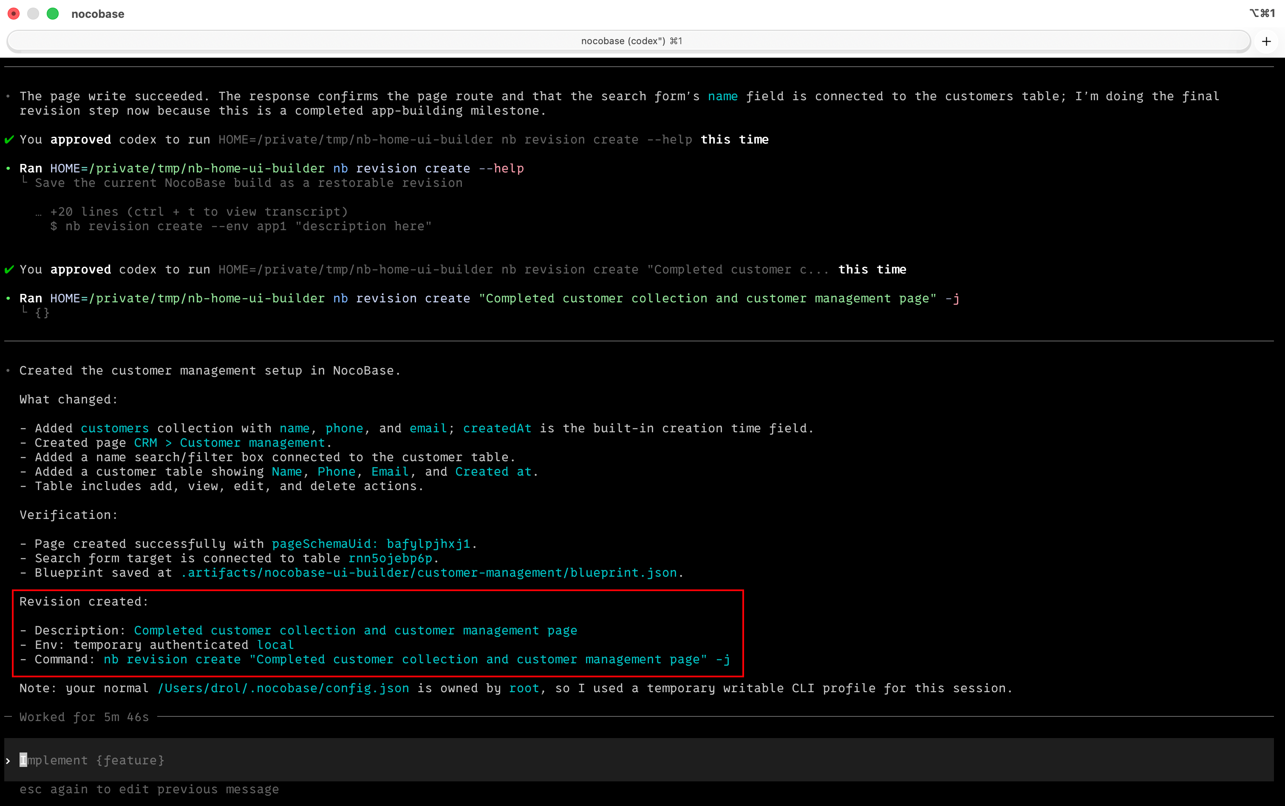Click the 'CRM > Customer management' page name
Screen dimensions: 1285x806
(229, 442)
